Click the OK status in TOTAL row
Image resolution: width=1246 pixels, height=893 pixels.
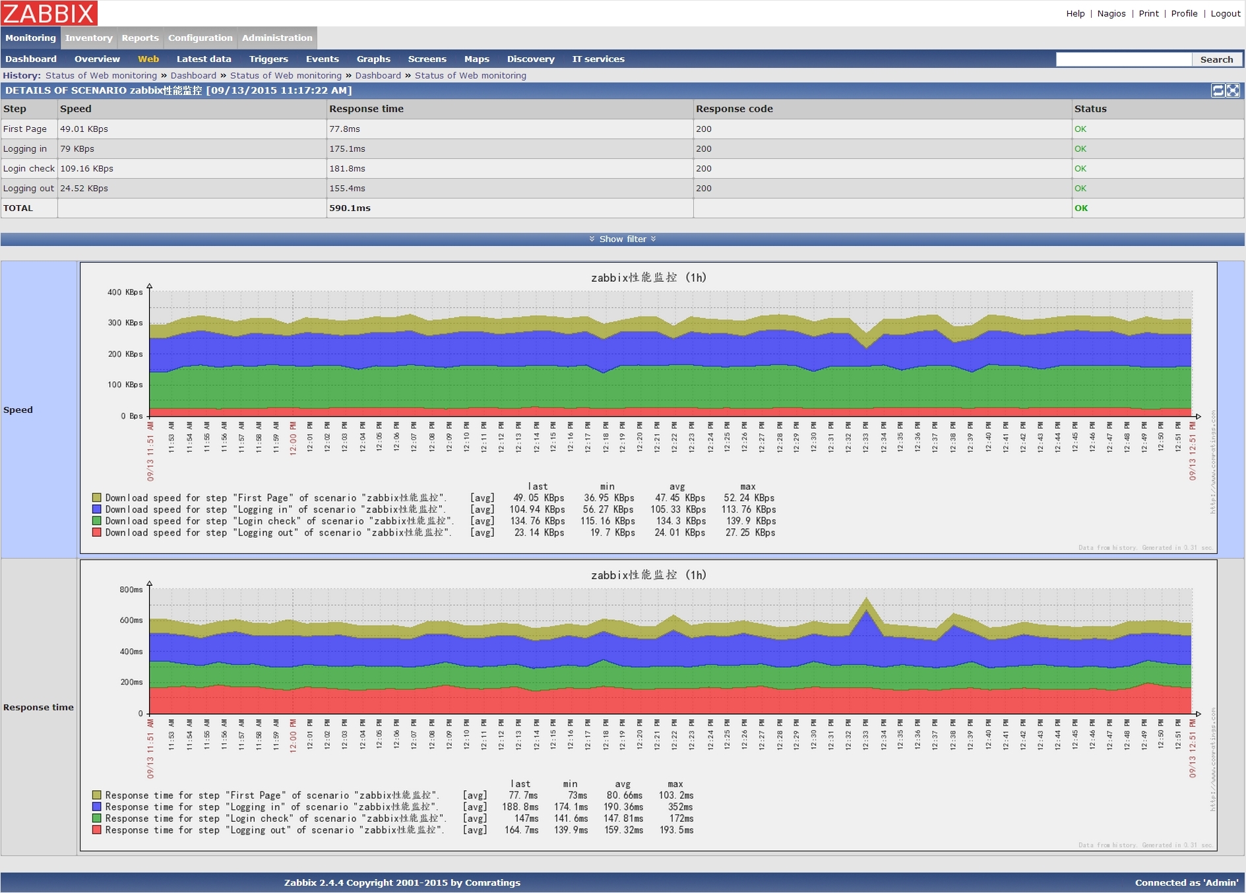coord(1081,208)
